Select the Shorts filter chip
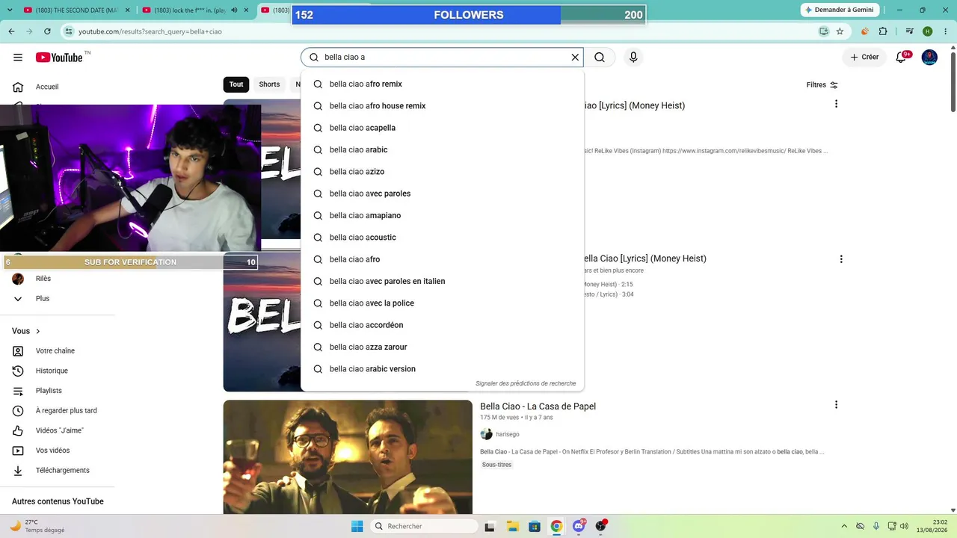Screen dimensions: 957x538 click(269, 84)
